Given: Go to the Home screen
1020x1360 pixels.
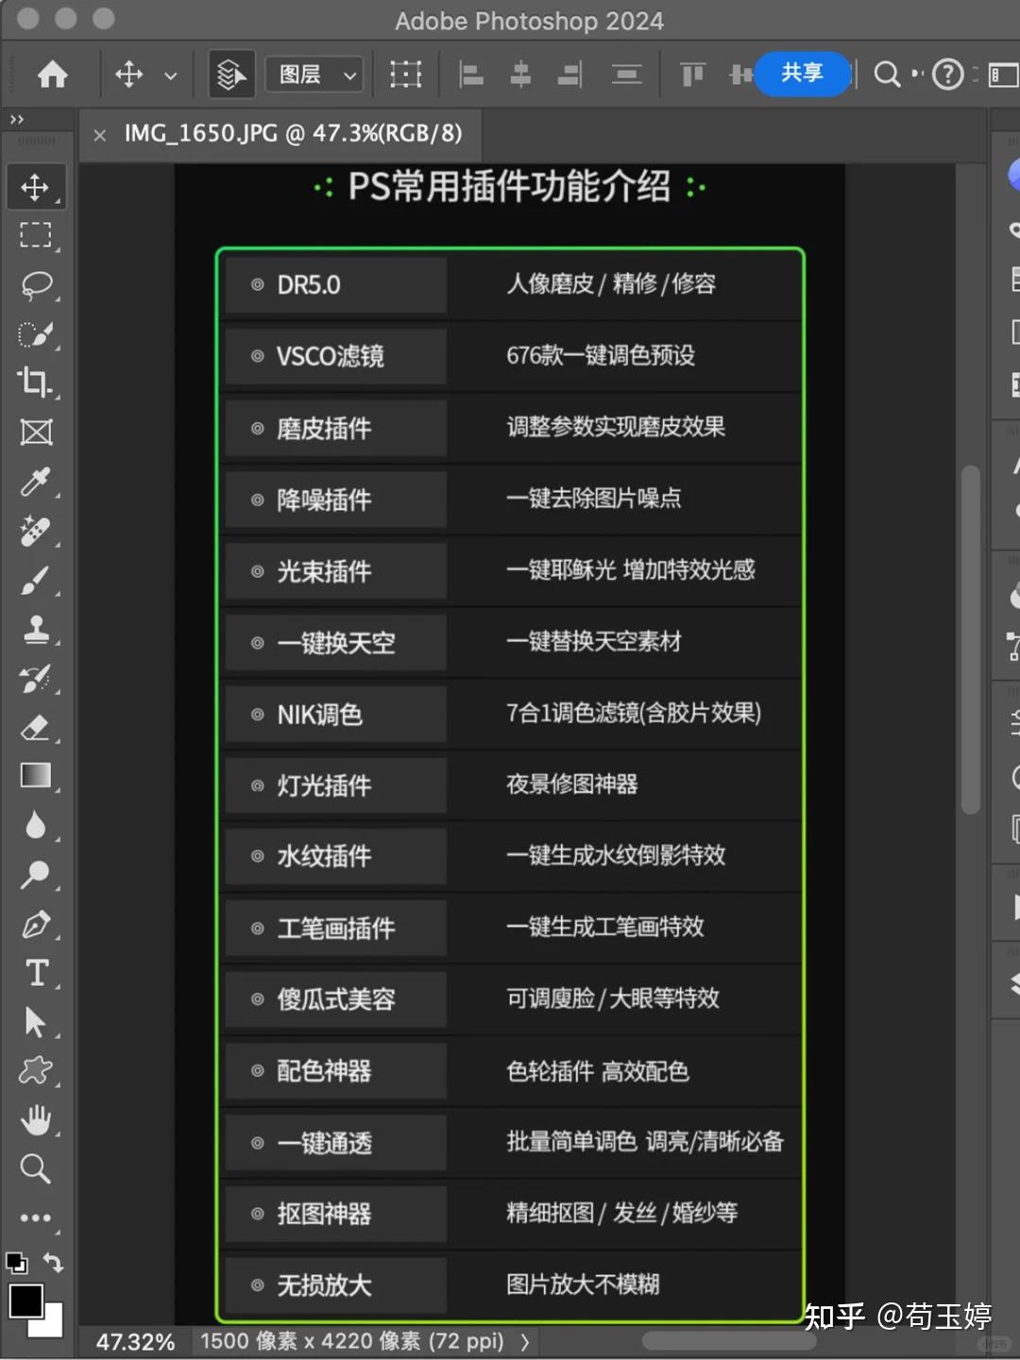Looking at the screenshot, I should (53, 74).
